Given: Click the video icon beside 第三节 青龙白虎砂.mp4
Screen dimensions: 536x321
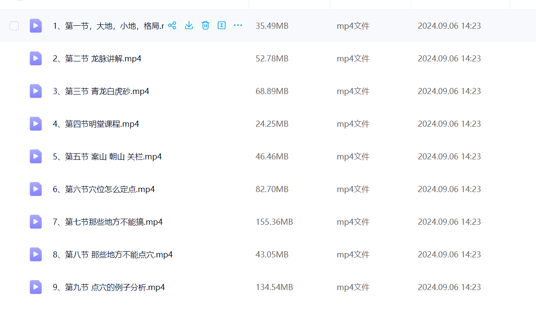Looking at the screenshot, I should pyautogui.click(x=36, y=91).
